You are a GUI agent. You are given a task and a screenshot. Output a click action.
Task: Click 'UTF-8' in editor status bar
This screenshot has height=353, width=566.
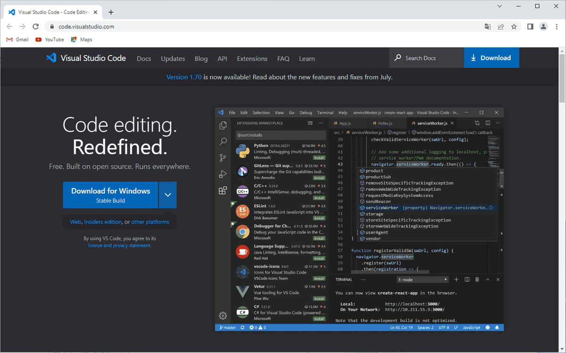click(444, 328)
